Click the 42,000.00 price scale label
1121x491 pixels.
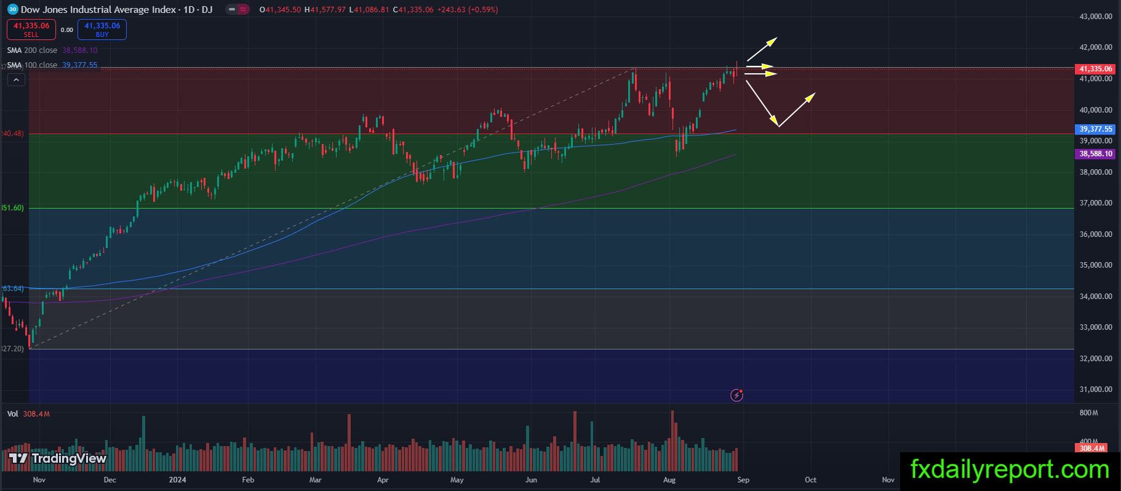1096,47
